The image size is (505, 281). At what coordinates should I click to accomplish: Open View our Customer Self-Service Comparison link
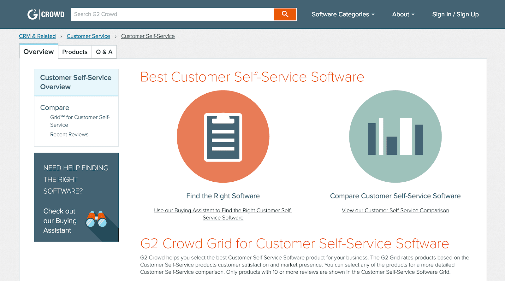pyautogui.click(x=395, y=210)
